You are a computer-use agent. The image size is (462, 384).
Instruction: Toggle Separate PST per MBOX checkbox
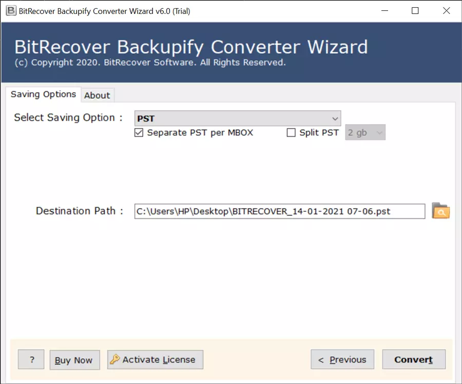click(x=139, y=133)
